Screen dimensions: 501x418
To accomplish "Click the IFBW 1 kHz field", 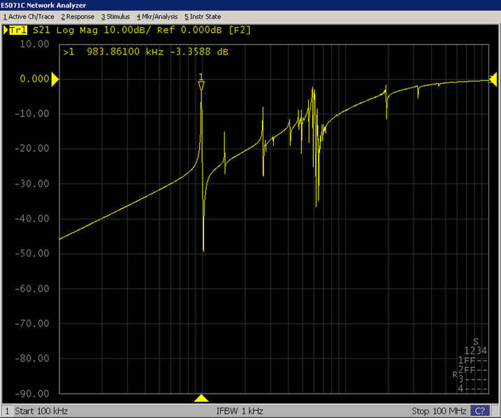I will point(240,411).
